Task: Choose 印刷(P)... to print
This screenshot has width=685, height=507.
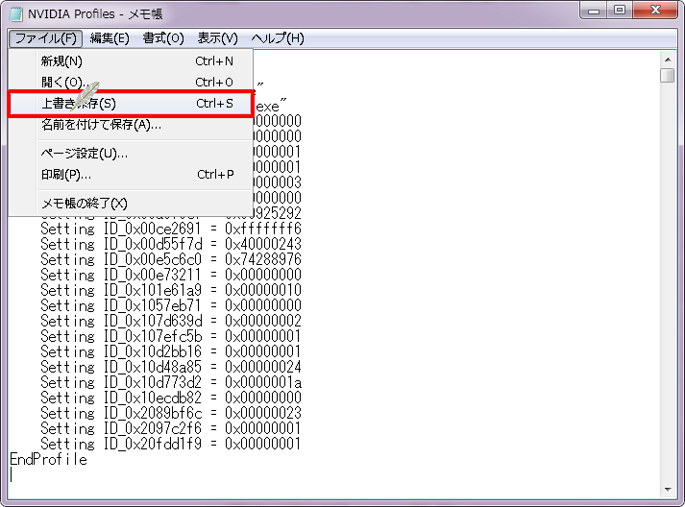Action: coord(131,175)
